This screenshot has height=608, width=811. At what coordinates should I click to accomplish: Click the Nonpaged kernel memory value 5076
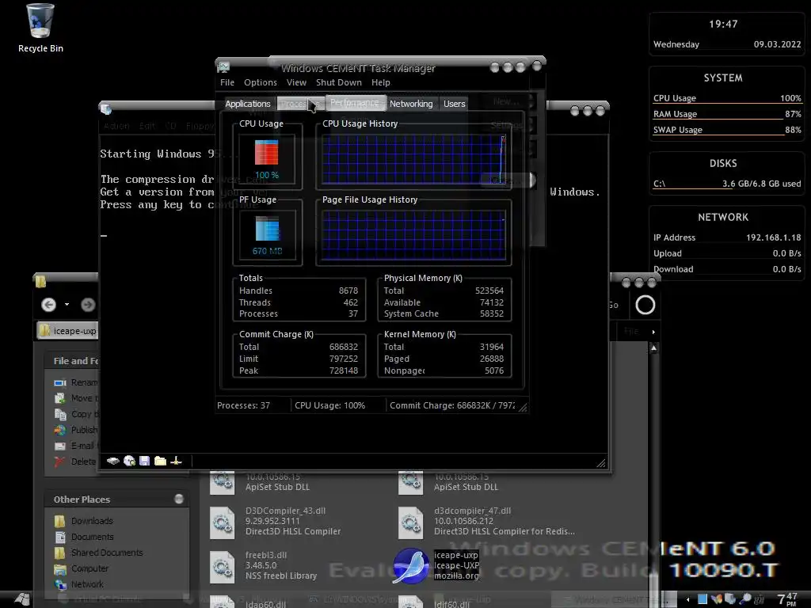[494, 370]
